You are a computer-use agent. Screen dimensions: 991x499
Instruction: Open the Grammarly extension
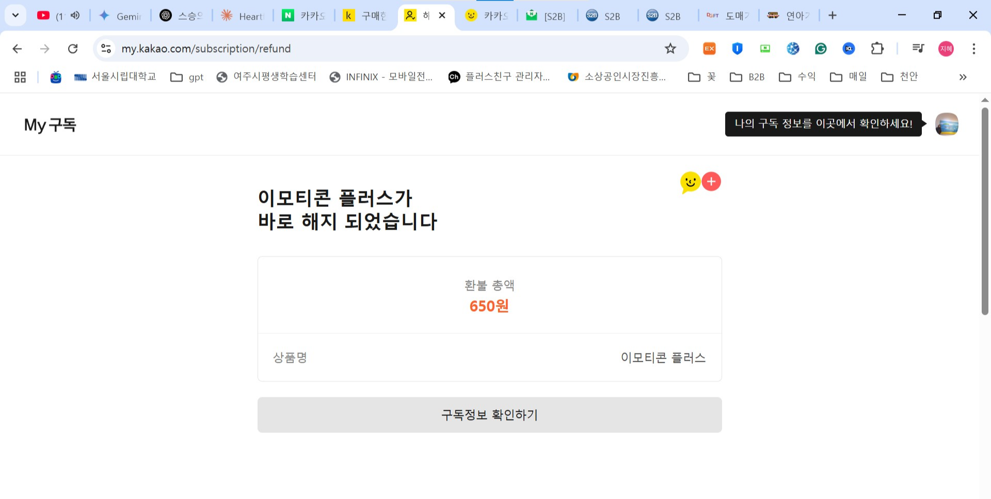821,49
